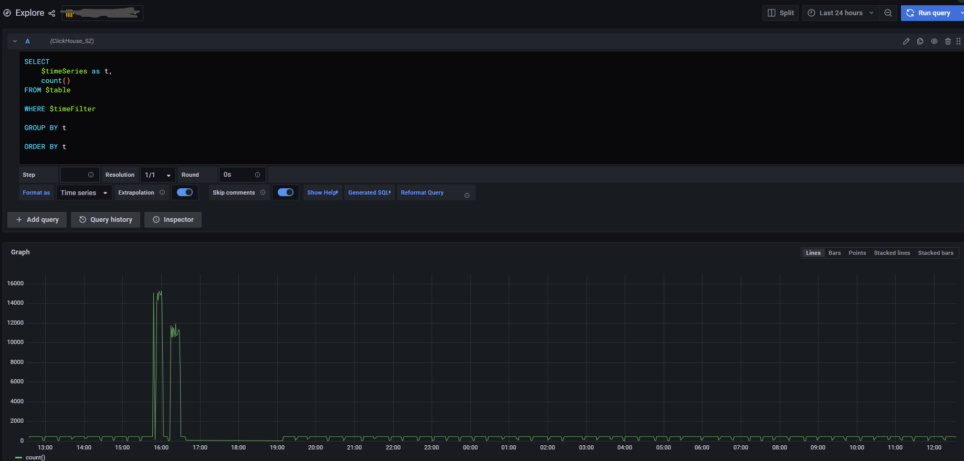Open the Time series format dropdown
Image resolution: width=964 pixels, height=461 pixels.
84,193
